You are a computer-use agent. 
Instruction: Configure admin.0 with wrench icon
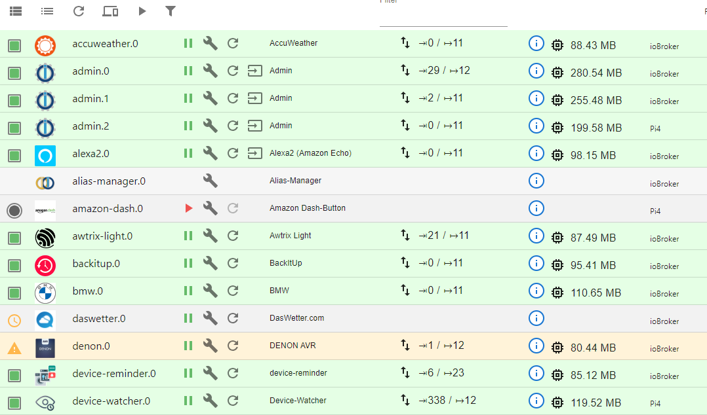pyautogui.click(x=210, y=71)
